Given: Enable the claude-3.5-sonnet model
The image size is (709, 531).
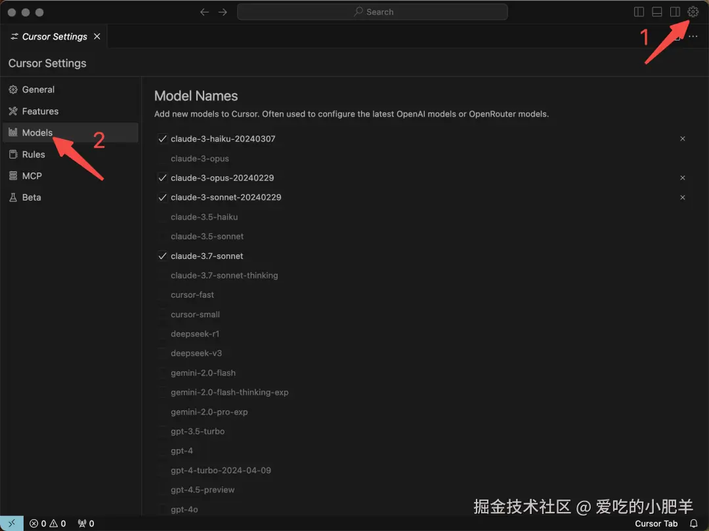Looking at the screenshot, I should 162,236.
